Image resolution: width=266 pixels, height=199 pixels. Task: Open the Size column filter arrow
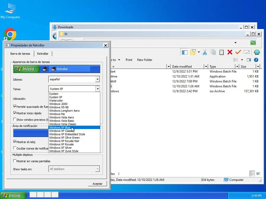pos(258,67)
